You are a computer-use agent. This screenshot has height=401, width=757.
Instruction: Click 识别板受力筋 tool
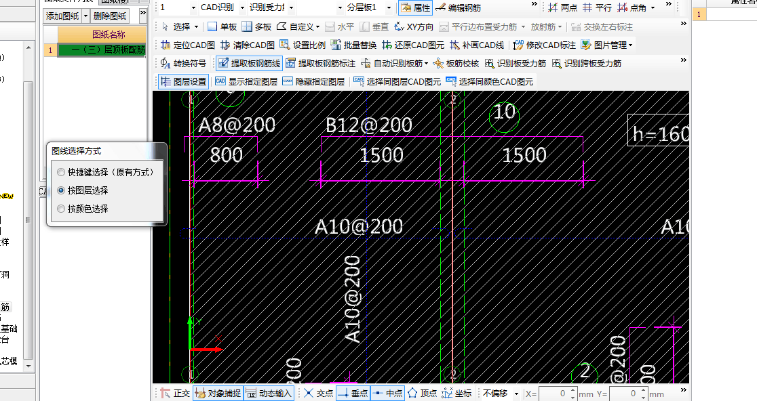click(516, 63)
